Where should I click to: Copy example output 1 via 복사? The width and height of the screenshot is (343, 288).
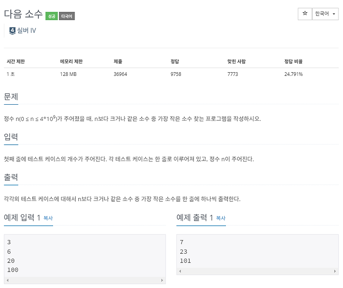coord(221,218)
